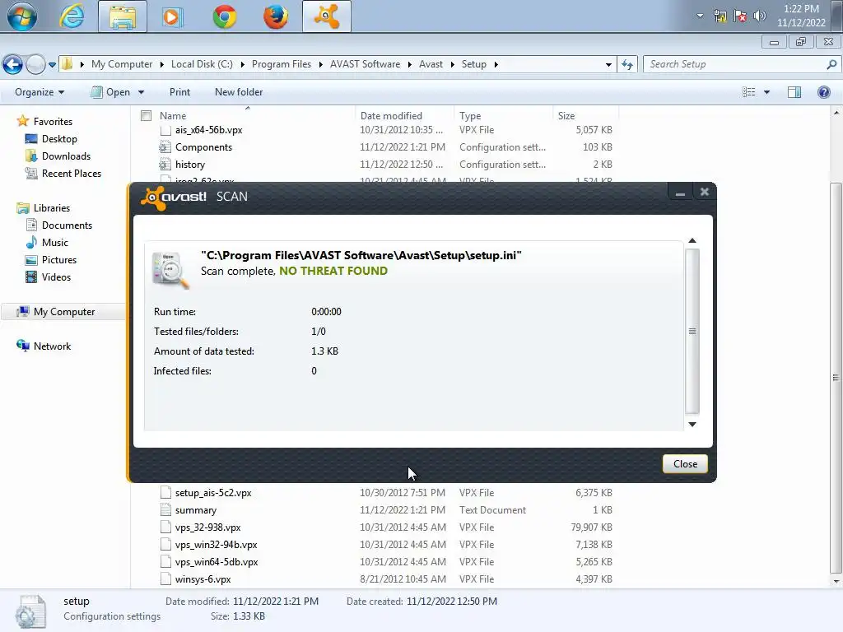Toggle the preview pane icon
The width and height of the screenshot is (843, 632).
click(x=794, y=92)
